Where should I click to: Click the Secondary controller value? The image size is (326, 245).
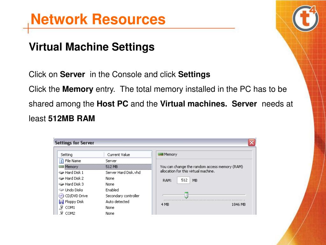pos(123,196)
